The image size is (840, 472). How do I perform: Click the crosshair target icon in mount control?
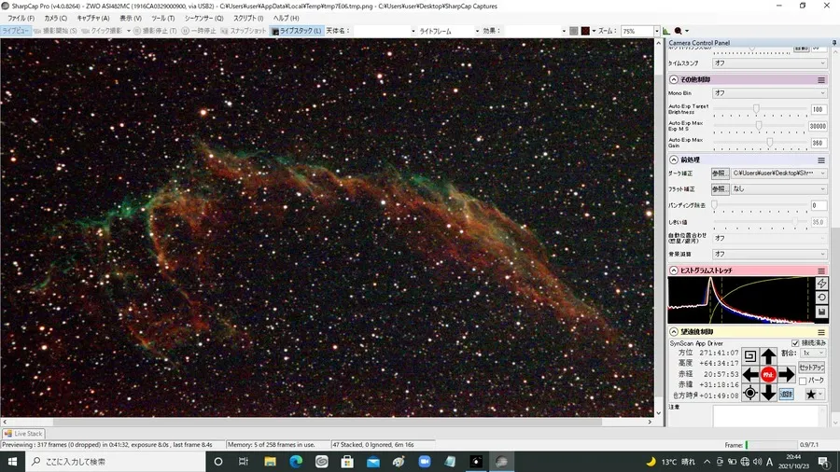750,394
